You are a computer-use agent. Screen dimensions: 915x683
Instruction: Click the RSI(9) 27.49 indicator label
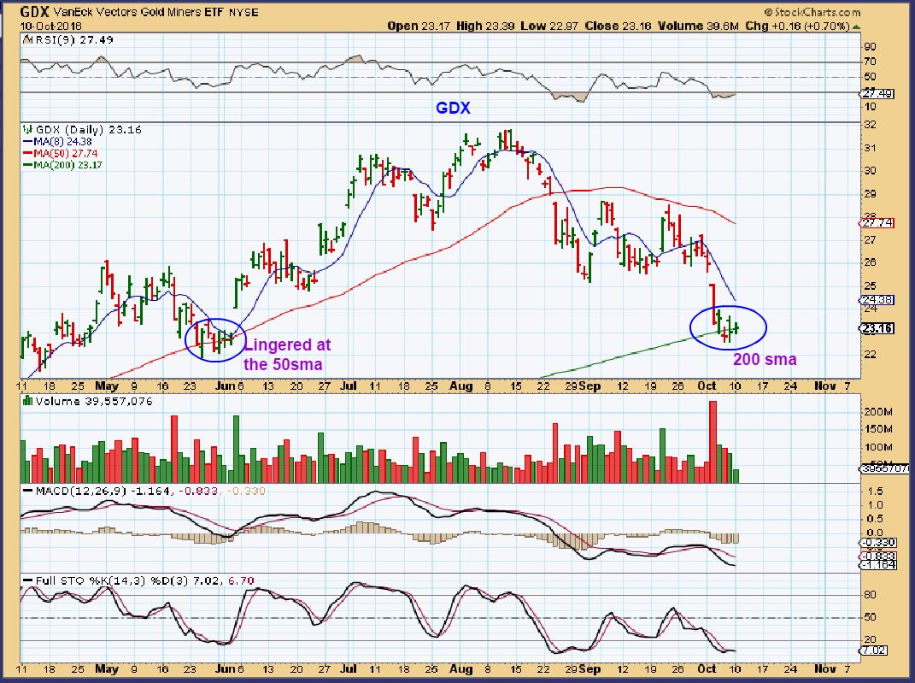coord(74,39)
